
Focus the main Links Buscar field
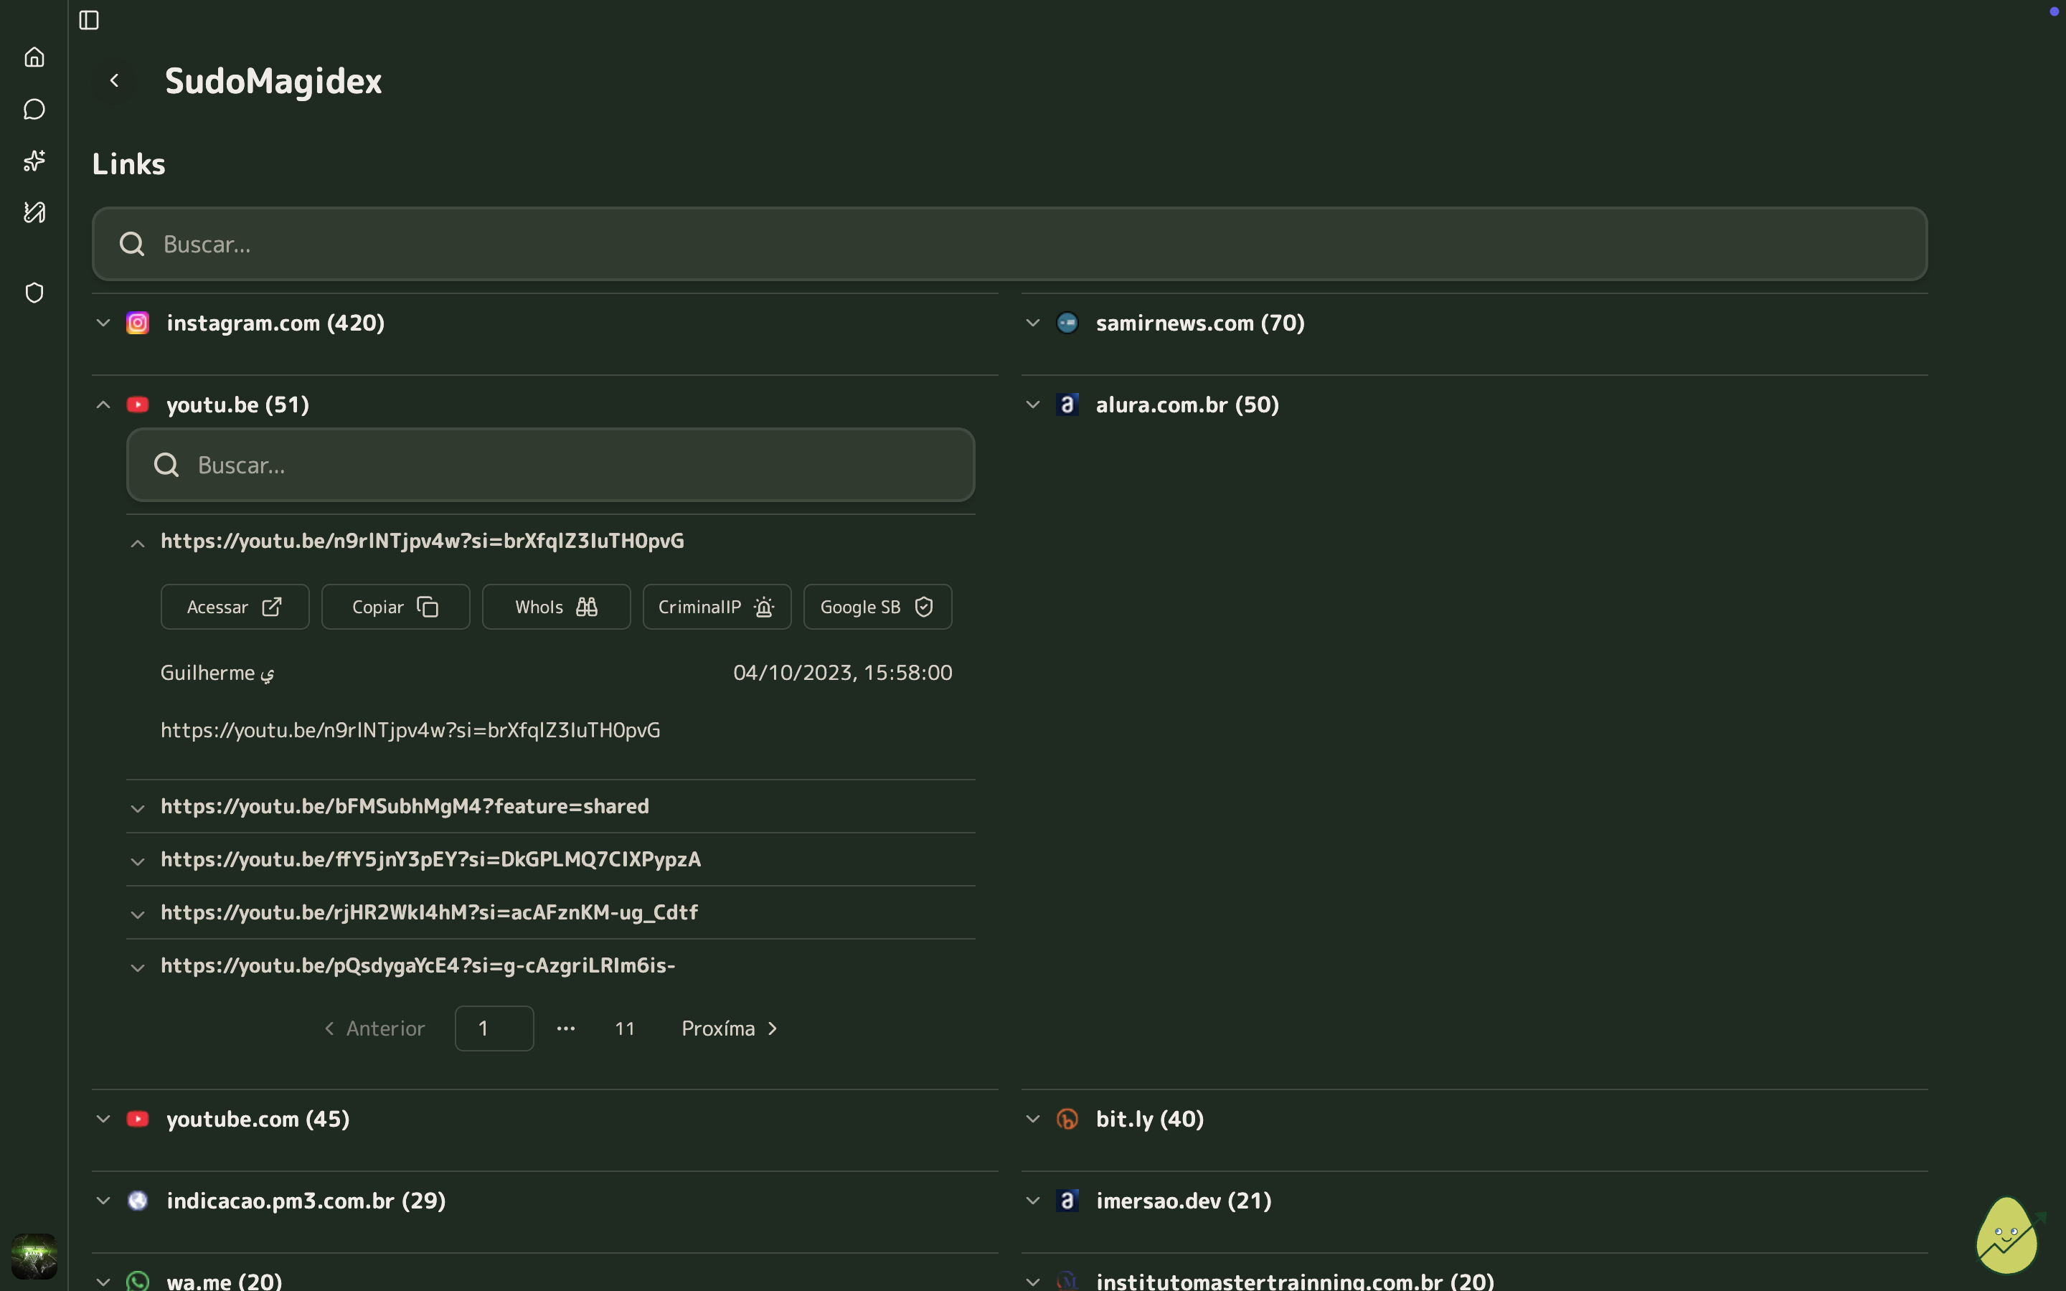tap(1009, 244)
